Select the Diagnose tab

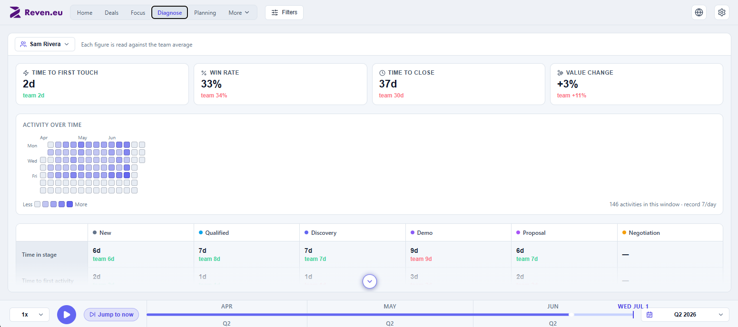tap(170, 13)
